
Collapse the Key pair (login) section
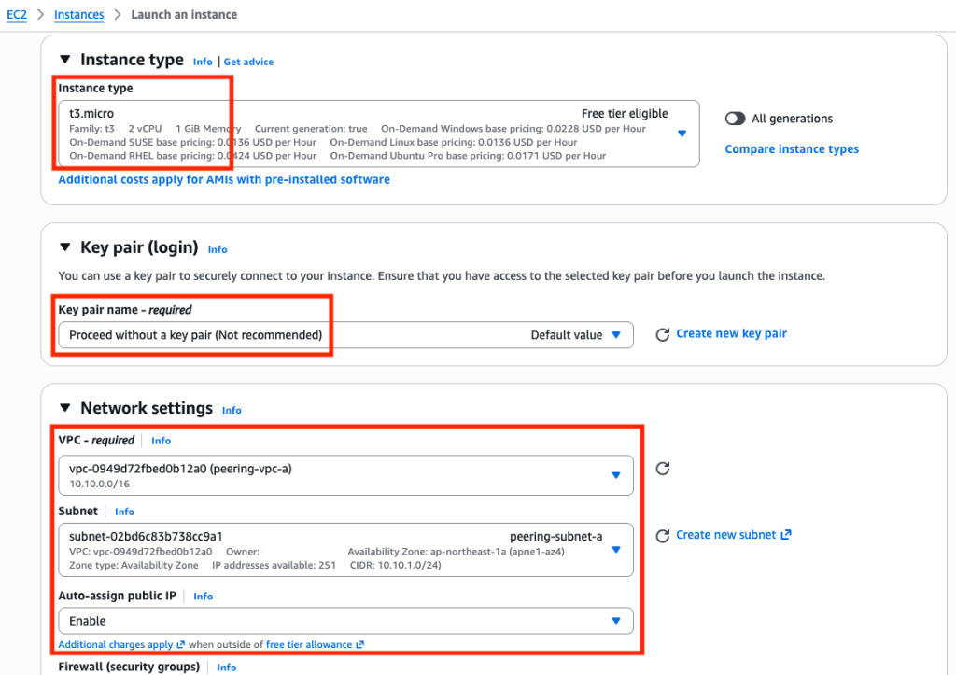pos(65,247)
